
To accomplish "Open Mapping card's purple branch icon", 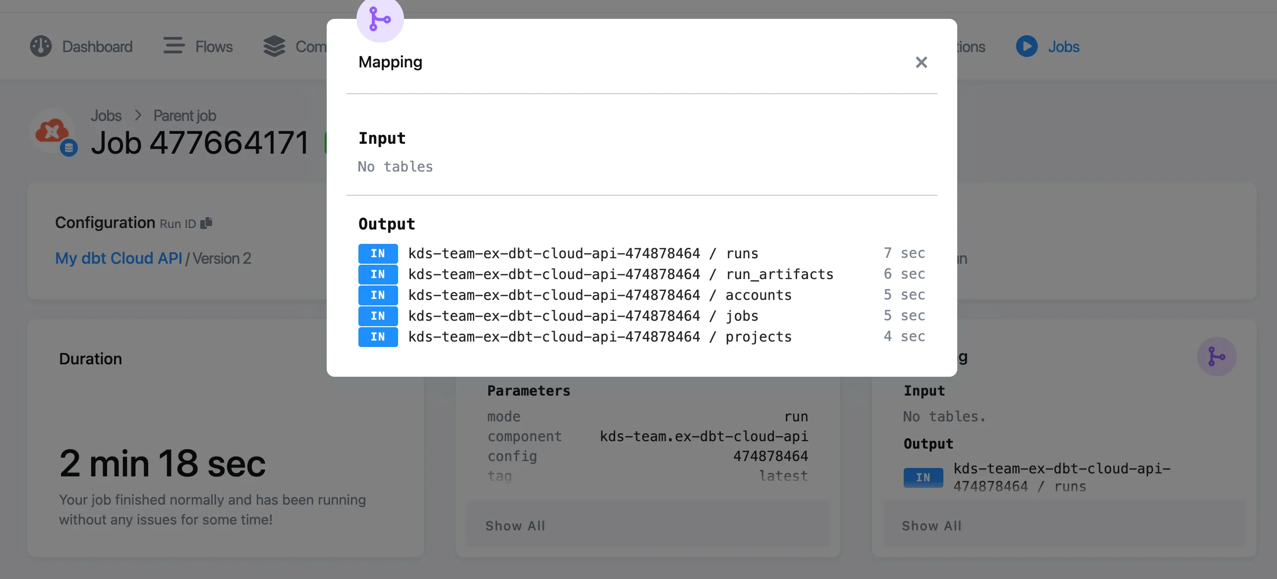I will [x=1217, y=356].
